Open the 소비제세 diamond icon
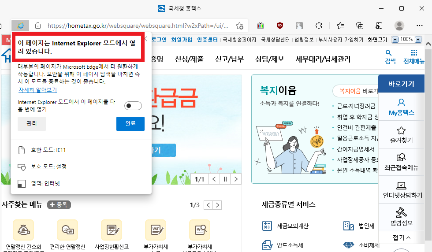The height and width of the screenshot is (252, 432). [349, 245]
